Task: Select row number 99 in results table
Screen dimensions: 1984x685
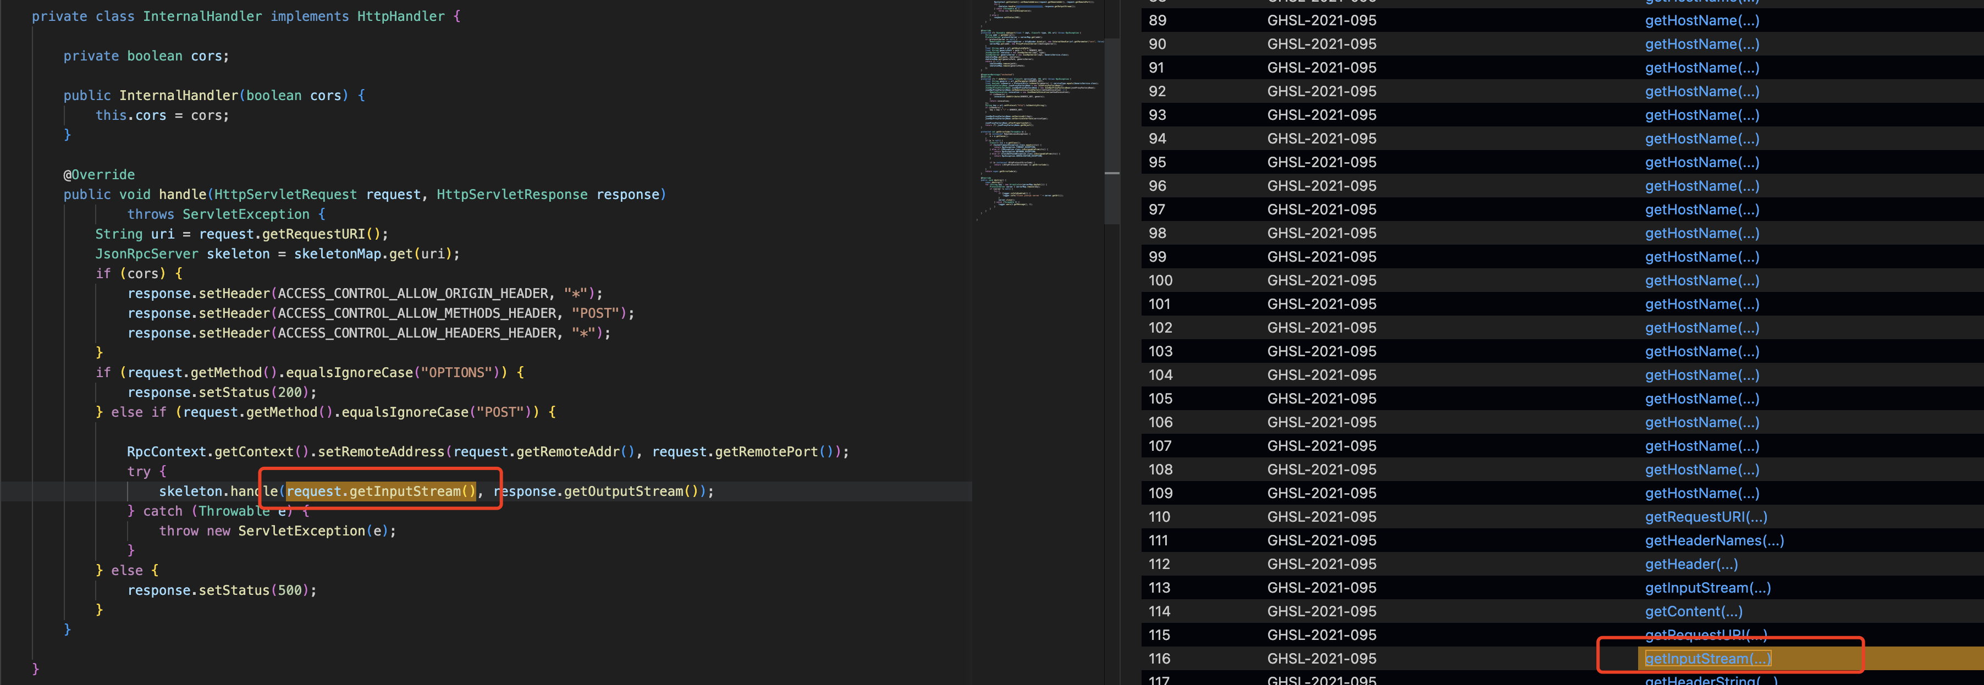Action: tap(1157, 257)
